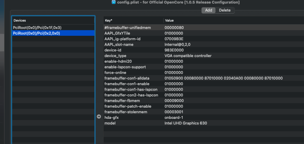Select the enable-lspcon-support key
This screenshot has width=304, height=144.
(125, 67)
